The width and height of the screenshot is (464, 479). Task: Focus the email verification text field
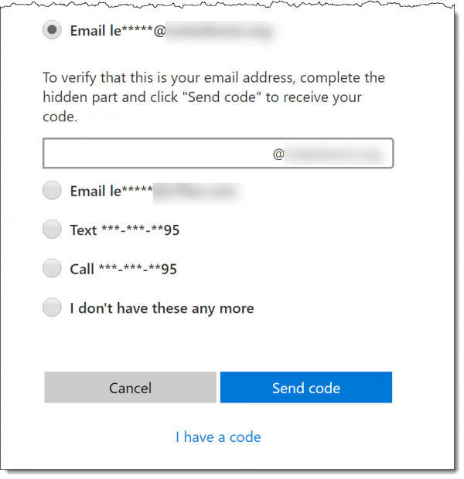[x=218, y=153]
